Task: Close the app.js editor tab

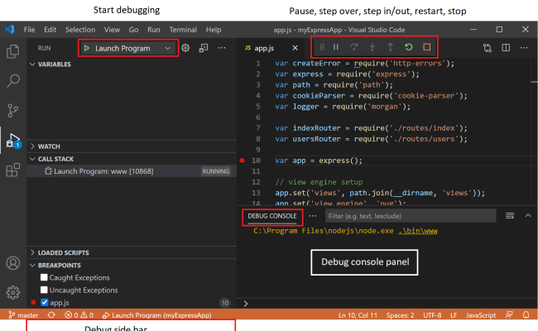Action: (295, 48)
